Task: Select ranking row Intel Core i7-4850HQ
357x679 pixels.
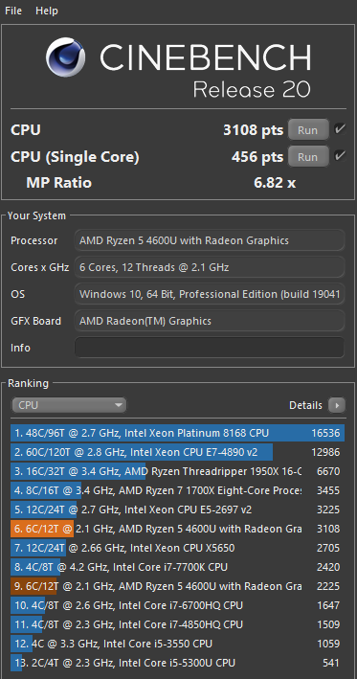Action: [x=177, y=624]
